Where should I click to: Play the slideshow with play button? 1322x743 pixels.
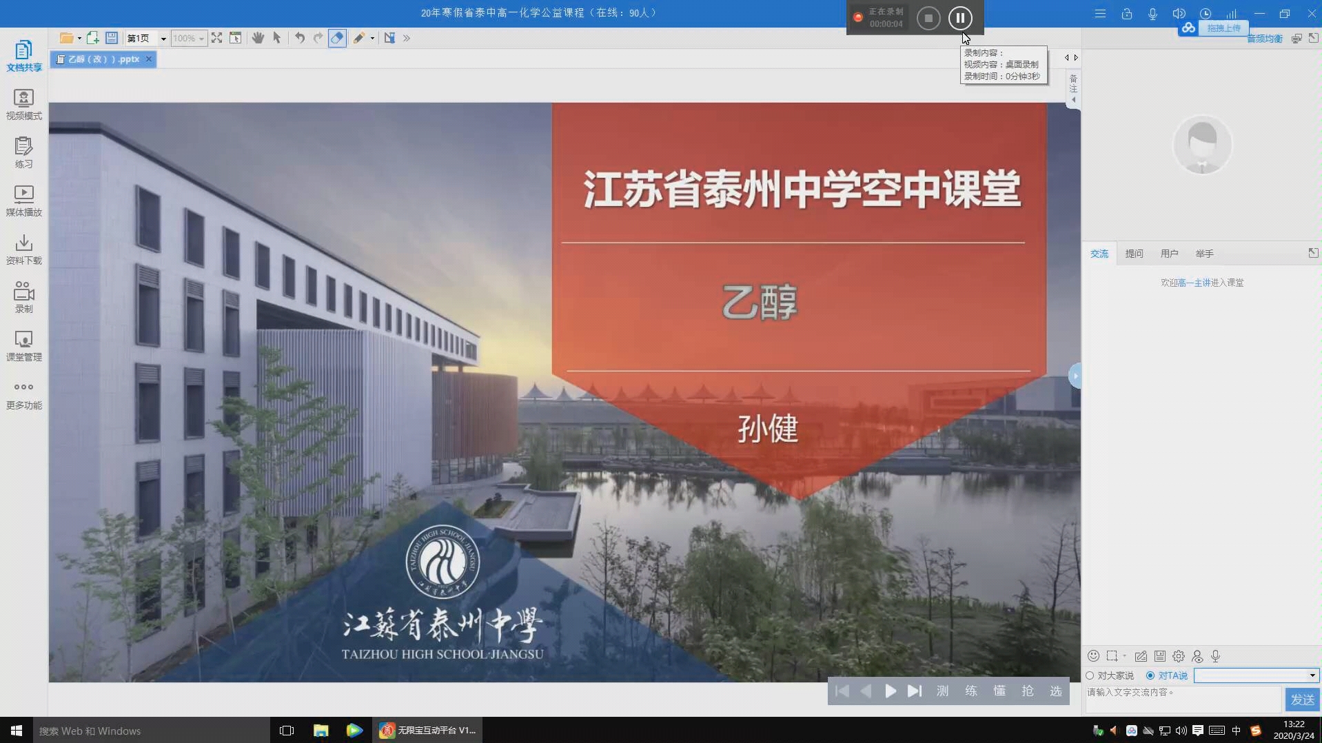tap(891, 691)
